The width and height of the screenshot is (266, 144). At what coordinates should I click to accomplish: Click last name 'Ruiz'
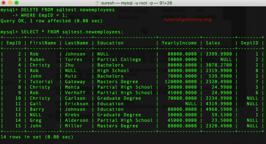click(x=71, y=76)
